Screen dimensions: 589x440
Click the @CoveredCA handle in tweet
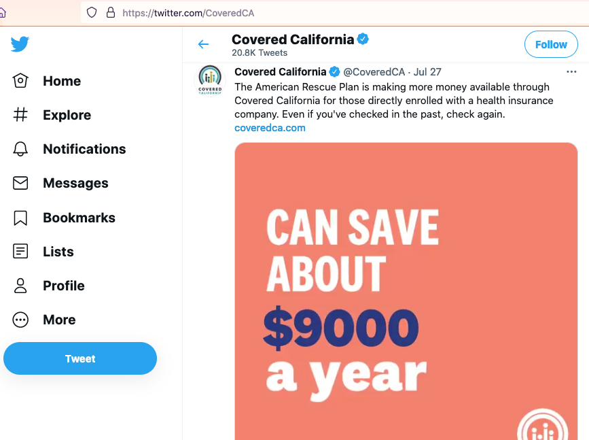coord(375,71)
